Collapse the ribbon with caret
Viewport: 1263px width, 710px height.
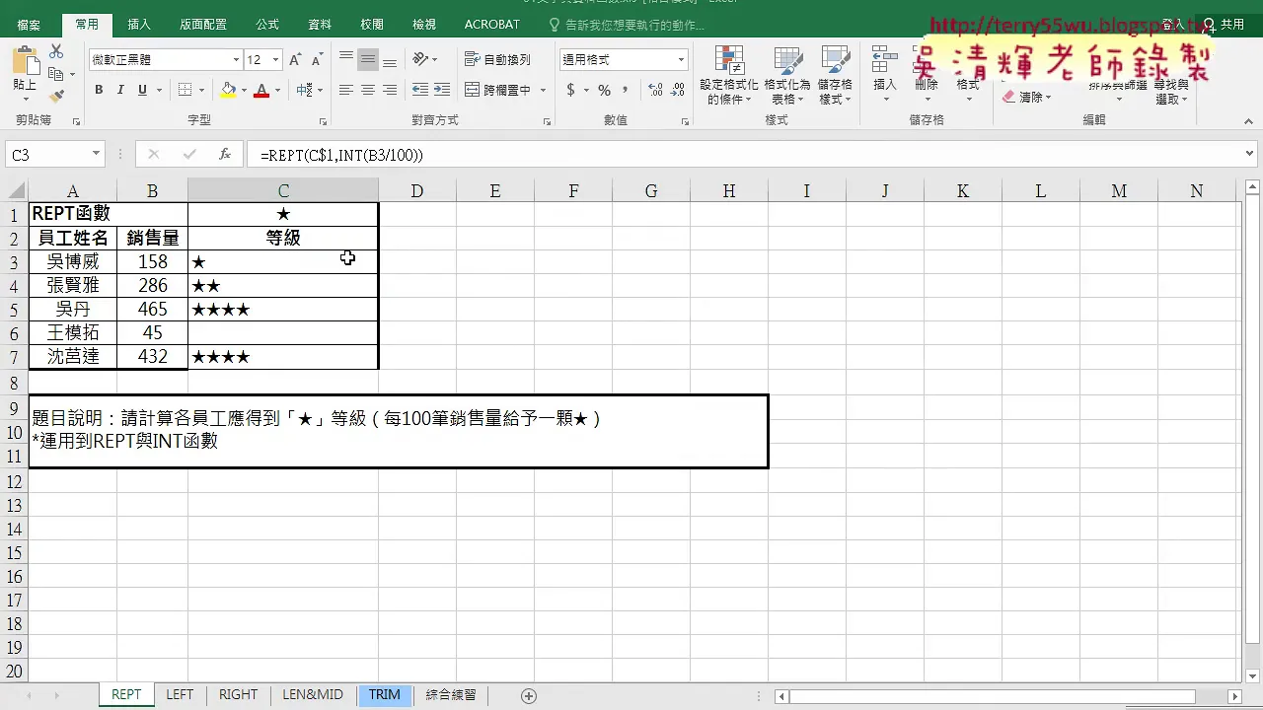pos(1249,121)
